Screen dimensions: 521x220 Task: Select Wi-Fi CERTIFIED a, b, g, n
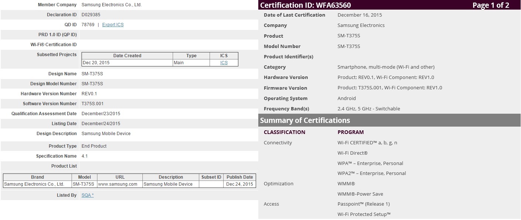(x=367, y=143)
